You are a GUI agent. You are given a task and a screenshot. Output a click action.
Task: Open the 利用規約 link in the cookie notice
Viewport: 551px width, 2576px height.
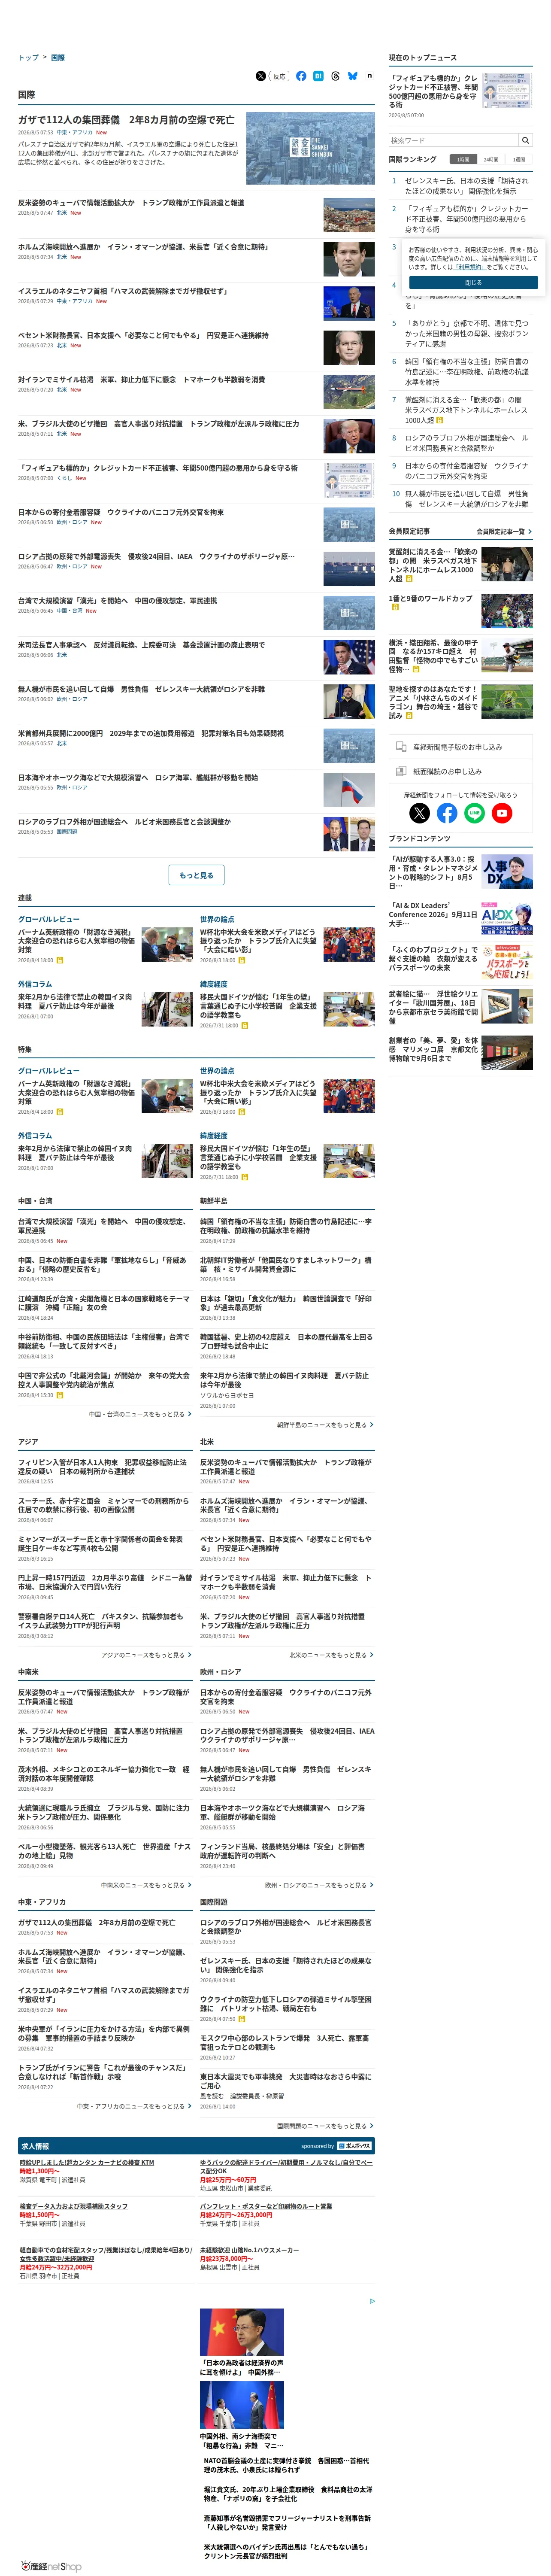pos(469,267)
